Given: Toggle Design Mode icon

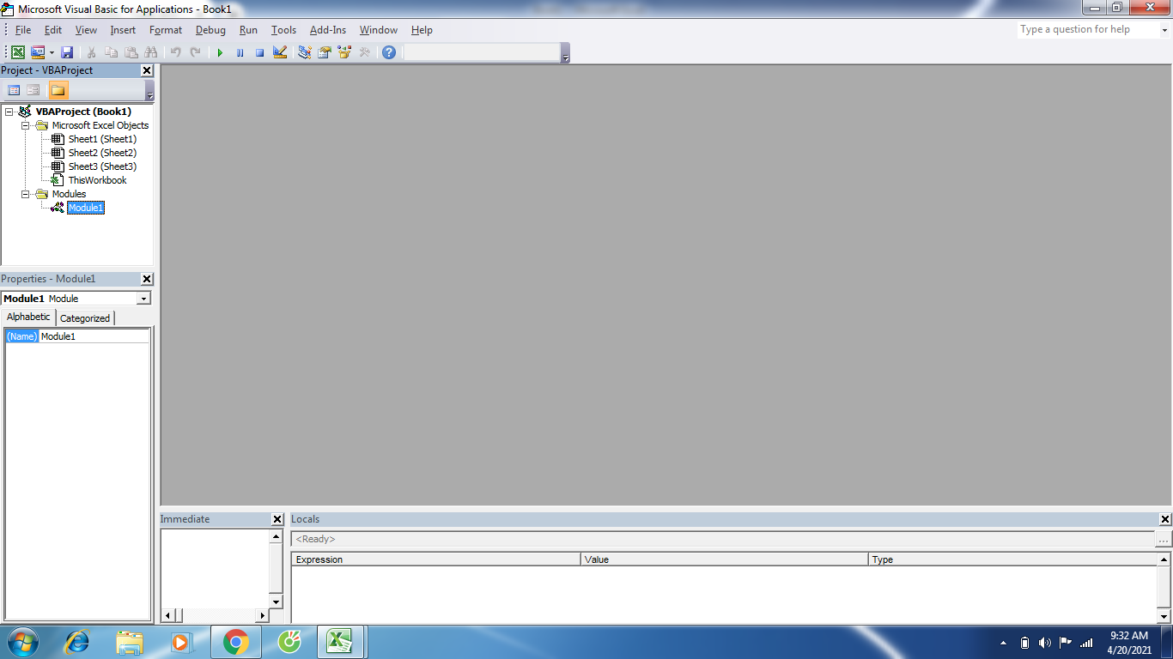Looking at the screenshot, I should click(x=279, y=52).
